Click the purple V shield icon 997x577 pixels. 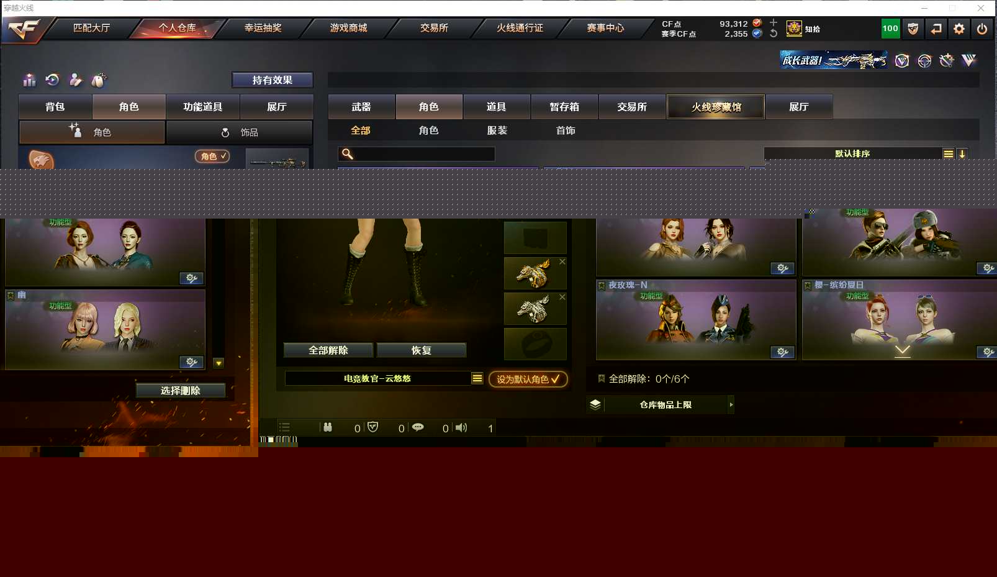[x=902, y=60]
